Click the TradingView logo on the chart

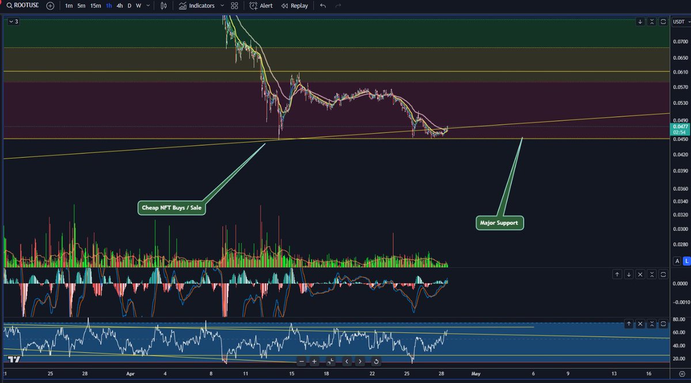tap(15, 360)
